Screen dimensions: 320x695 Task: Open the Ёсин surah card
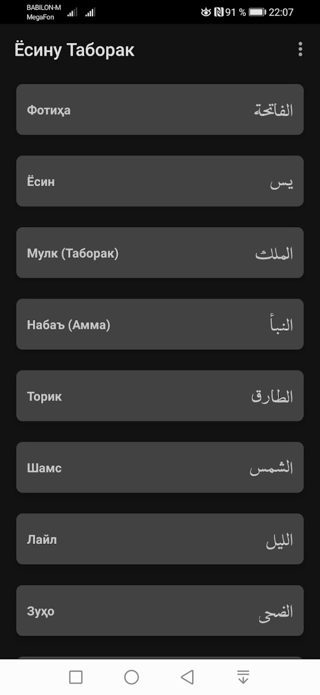click(160, 181)
